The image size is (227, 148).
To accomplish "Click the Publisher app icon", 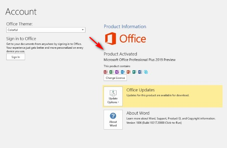I will pos(134,72).
